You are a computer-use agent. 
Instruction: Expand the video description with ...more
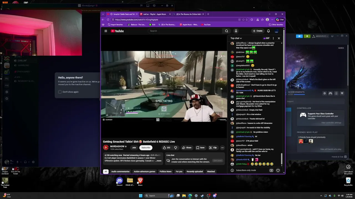click(x=158, y=161)
